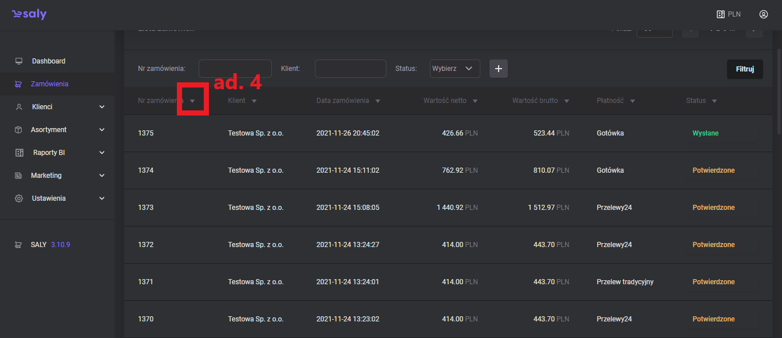Click the Saly logo

[x=29, y=14]
